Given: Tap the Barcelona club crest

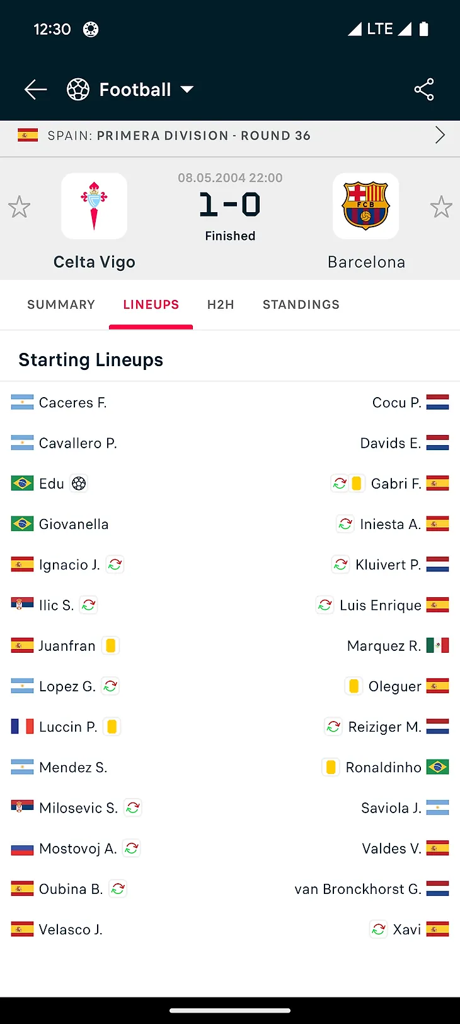Looking at the screenshot, I should (x=366, y=206).
